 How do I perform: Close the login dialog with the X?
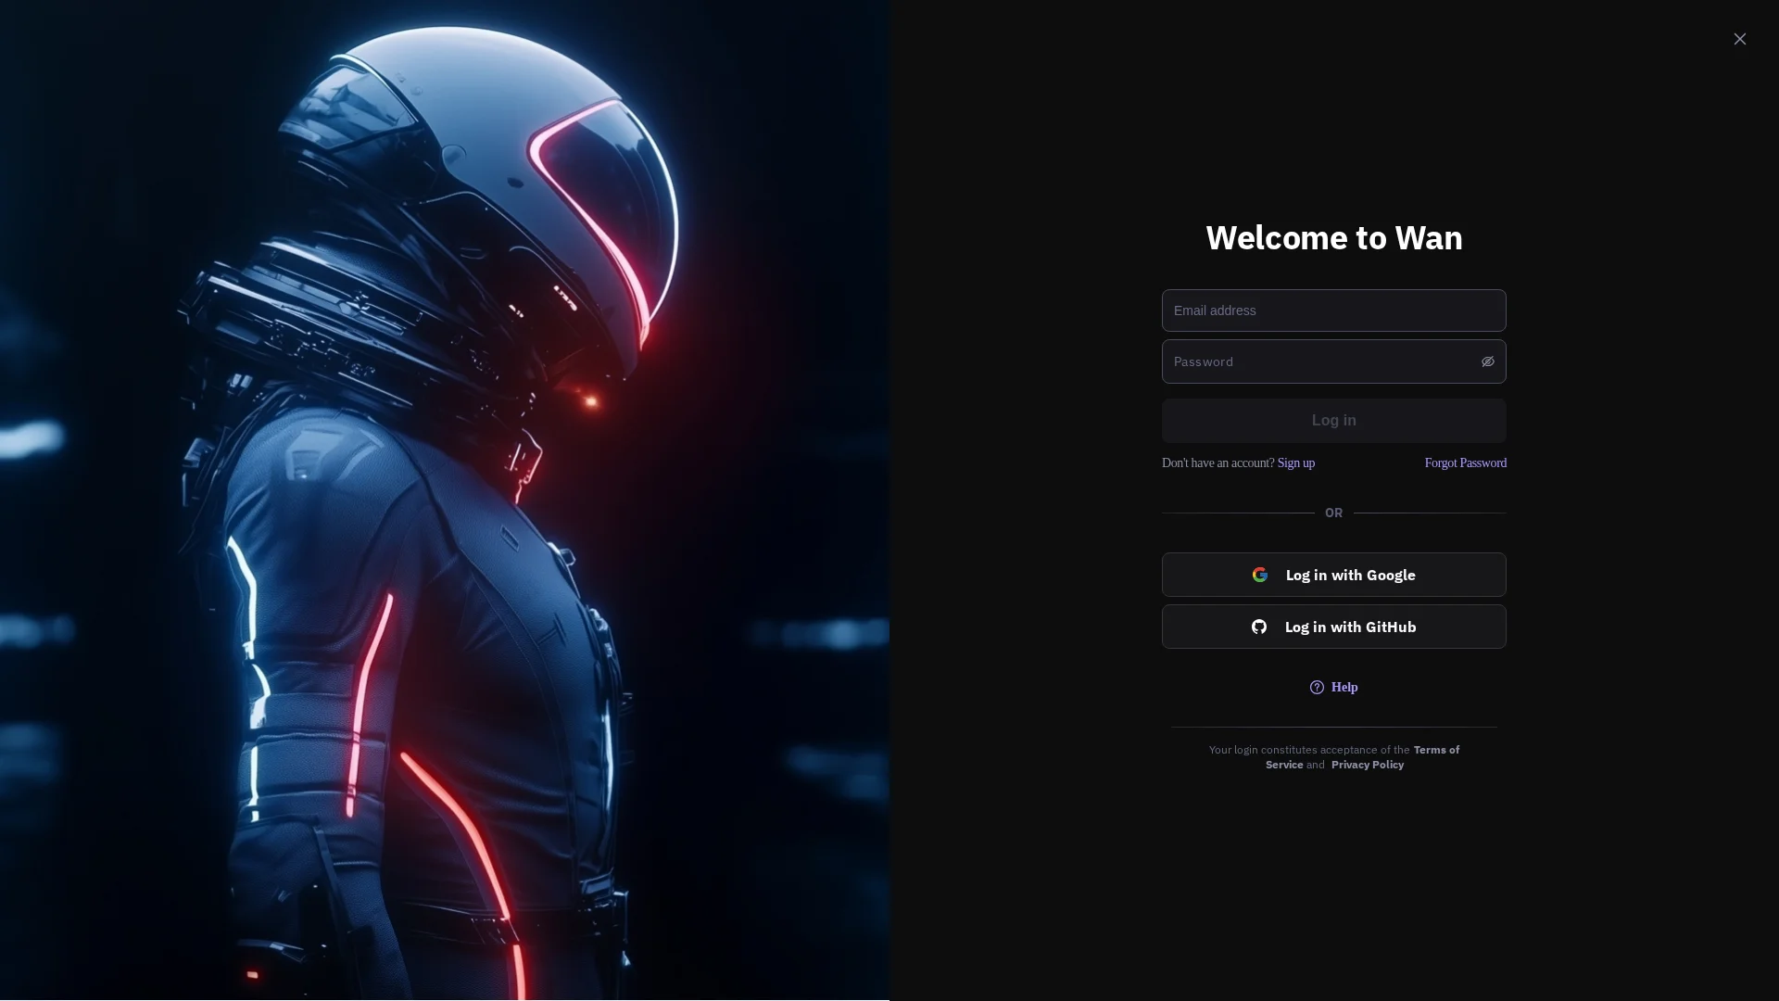coord(1739,39)
